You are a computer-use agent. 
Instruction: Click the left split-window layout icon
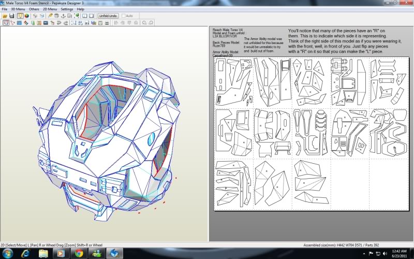pos(84,16)
